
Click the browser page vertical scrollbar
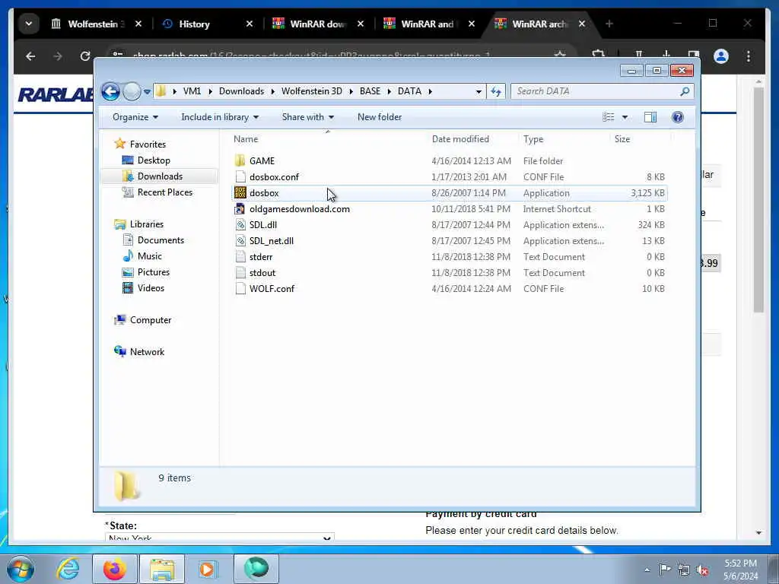tap(758, 200)
